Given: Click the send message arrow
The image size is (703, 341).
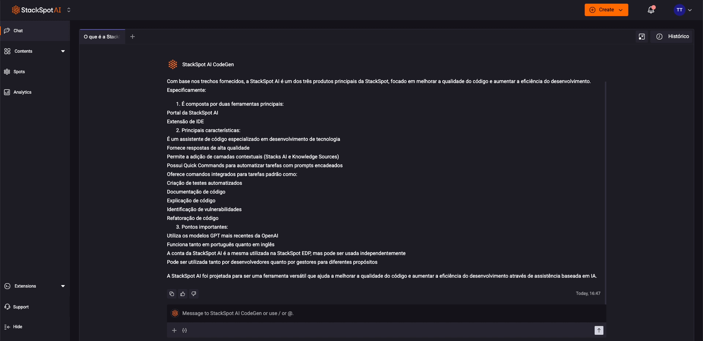Looking at the screenshot, I should click(x=599, y=330).
